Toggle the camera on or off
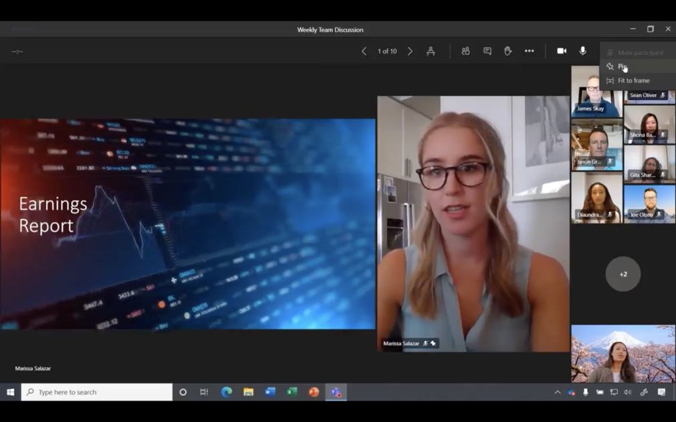This screenshot has height=422, width=676. 562,51
